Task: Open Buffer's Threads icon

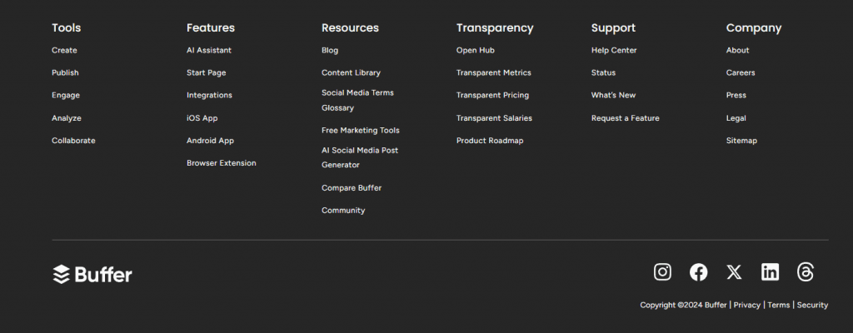Action: tap(806, 271)
